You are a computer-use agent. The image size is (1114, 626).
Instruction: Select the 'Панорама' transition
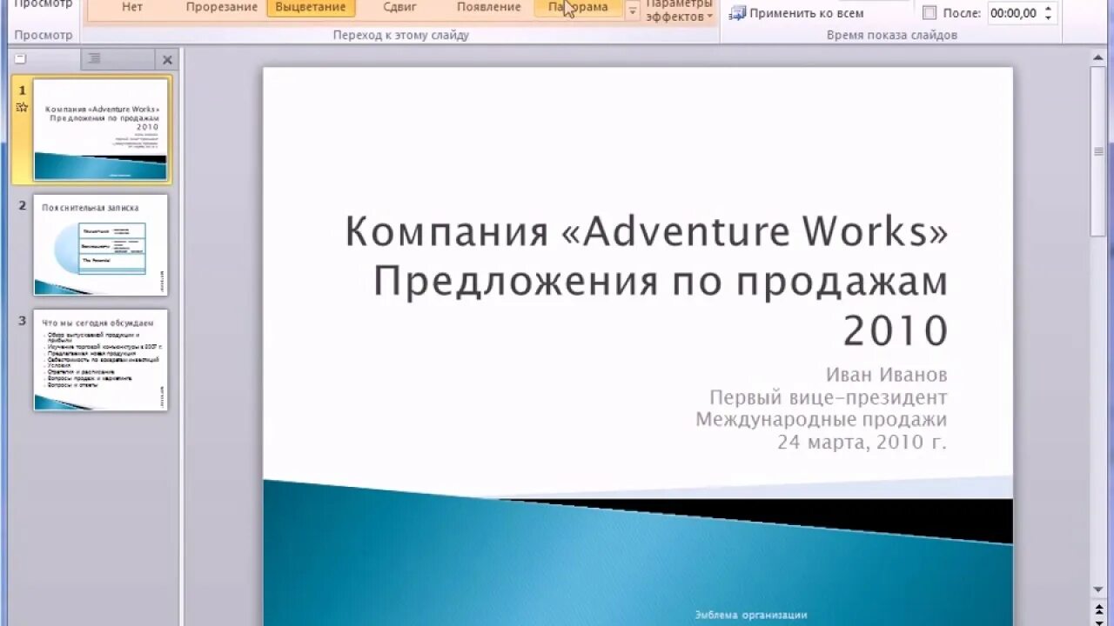(578, 8)
